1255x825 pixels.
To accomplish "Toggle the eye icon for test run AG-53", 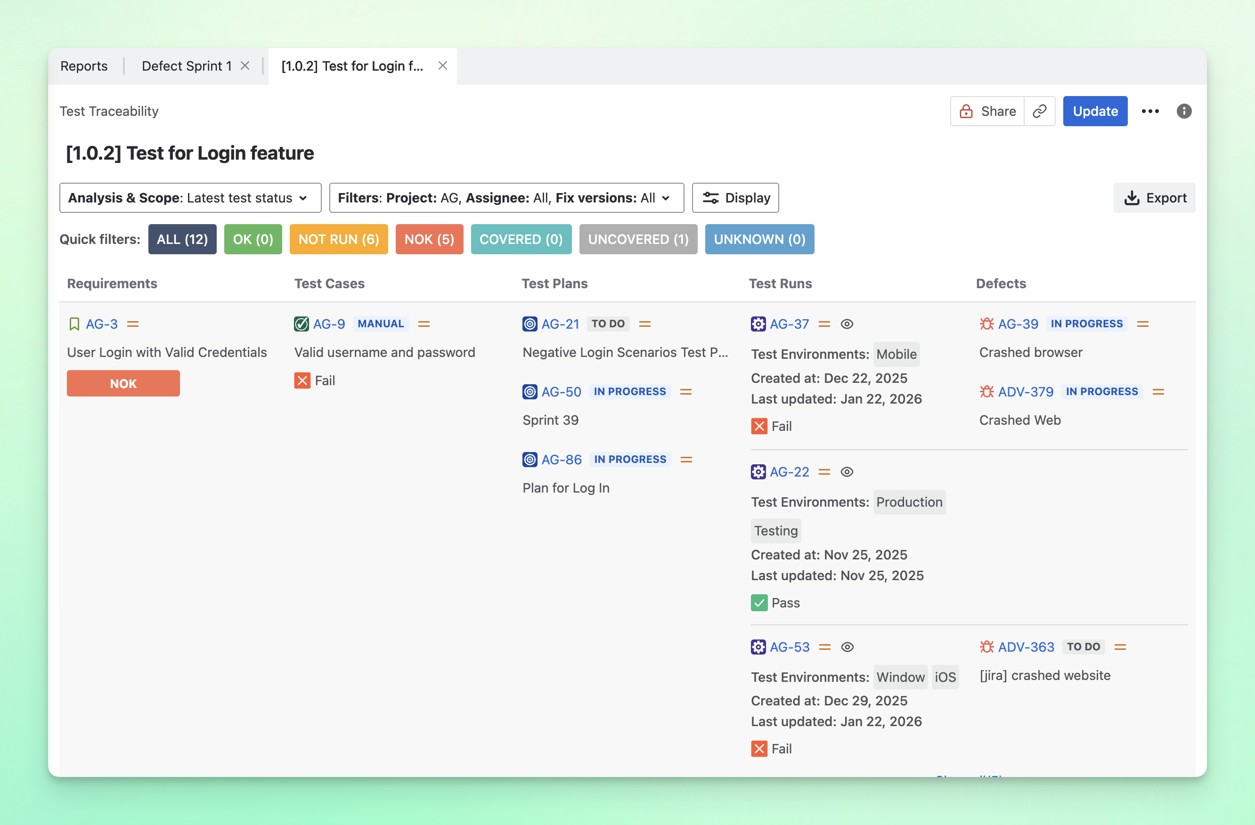I will [x=848, y=647].
